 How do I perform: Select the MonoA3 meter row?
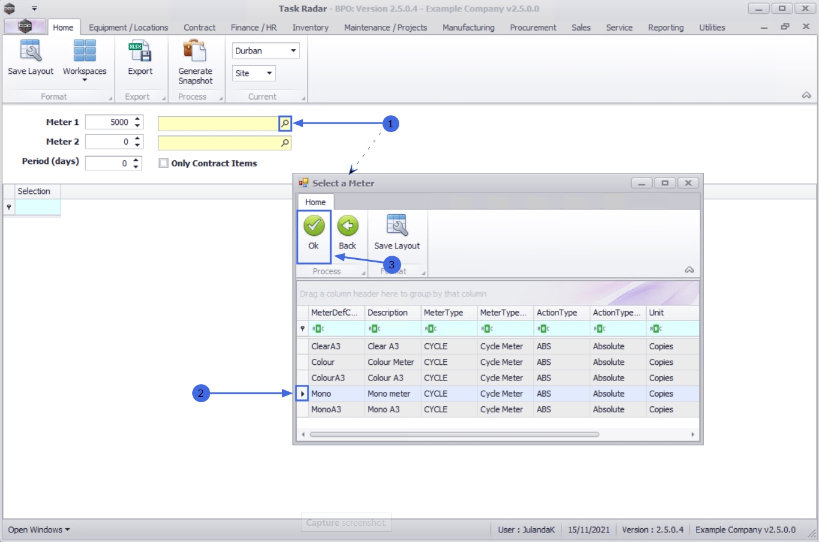(x=498, y=409)
